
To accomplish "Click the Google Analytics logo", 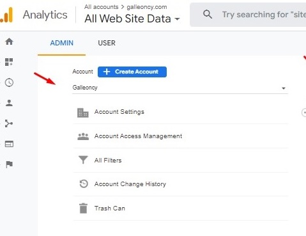I will (6, 15).
